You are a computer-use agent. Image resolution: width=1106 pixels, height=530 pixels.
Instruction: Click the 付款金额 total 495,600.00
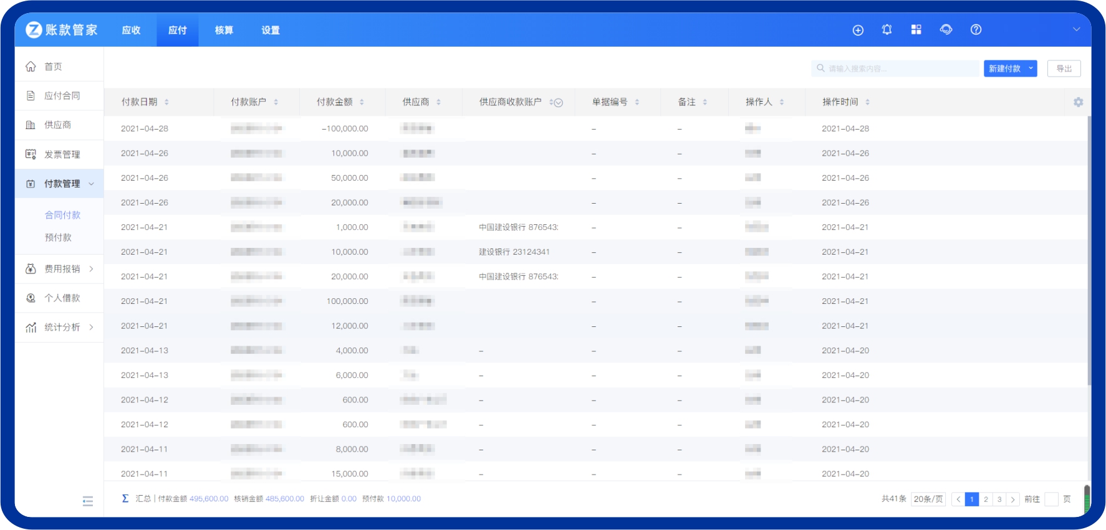(x=209, y=499)
